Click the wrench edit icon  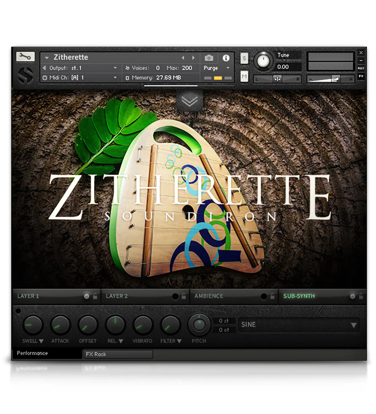coord(26,57)
